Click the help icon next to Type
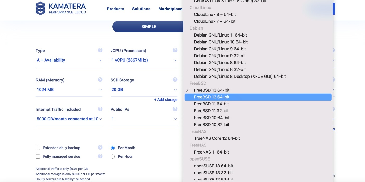The image size is (365, 182). pos(100,50)
